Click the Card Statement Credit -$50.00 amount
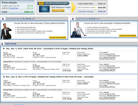Viewport: 138px width, 105px height. pos(101,8)
